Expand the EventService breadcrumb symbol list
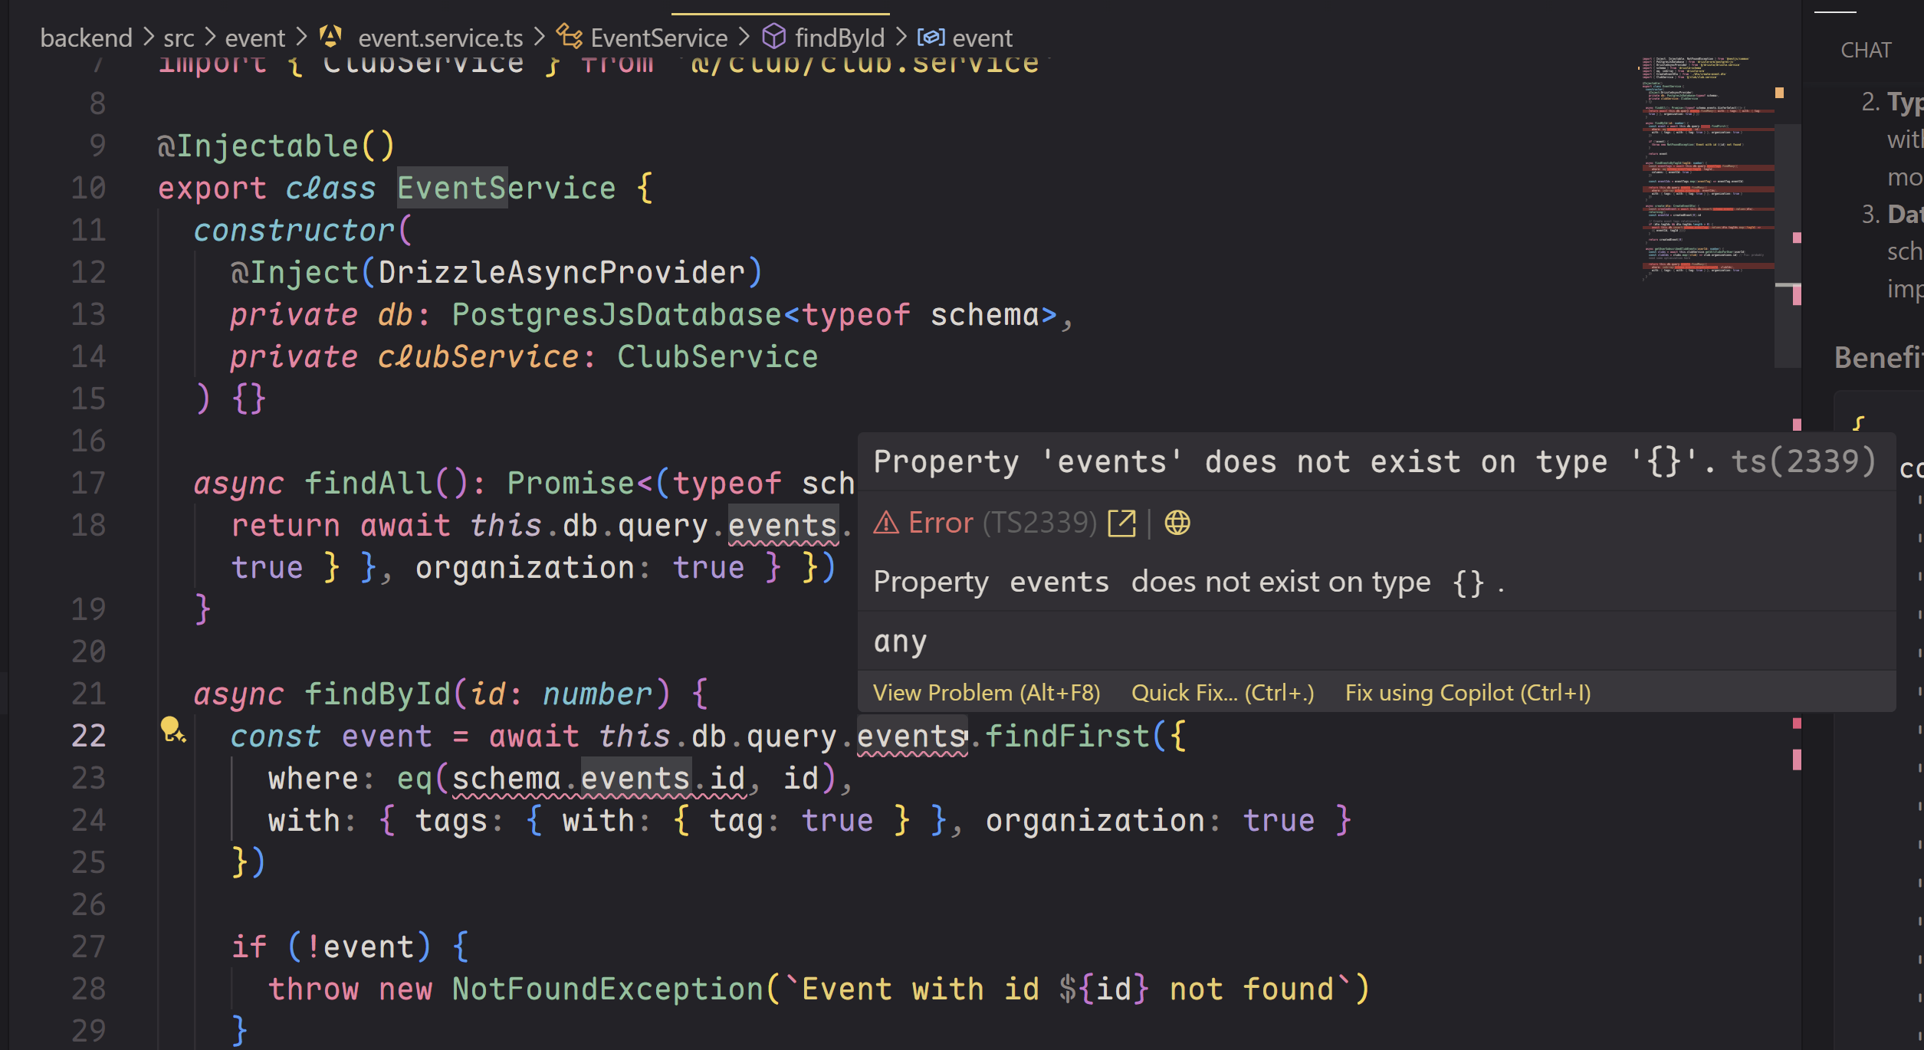 pyautogui.click(x=658, y=38)
